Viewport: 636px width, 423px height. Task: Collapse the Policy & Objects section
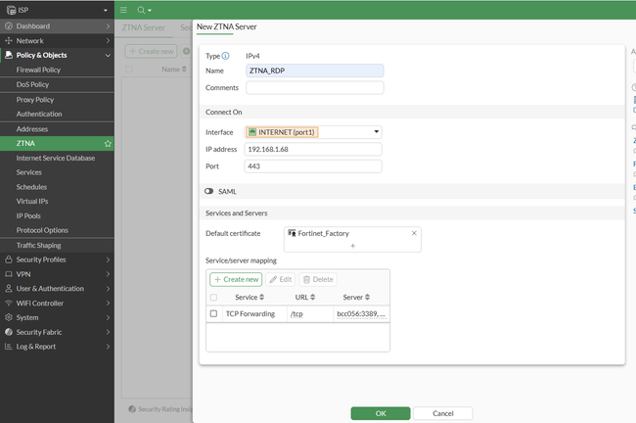(x=108, y=55)
